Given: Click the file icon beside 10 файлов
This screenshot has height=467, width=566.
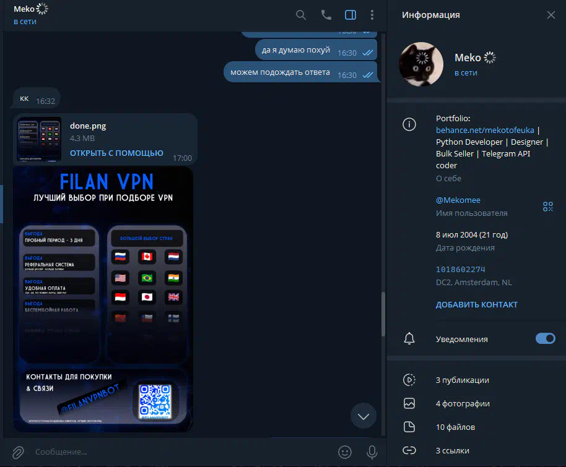Looking at the screenshot, I should [409, 427].
